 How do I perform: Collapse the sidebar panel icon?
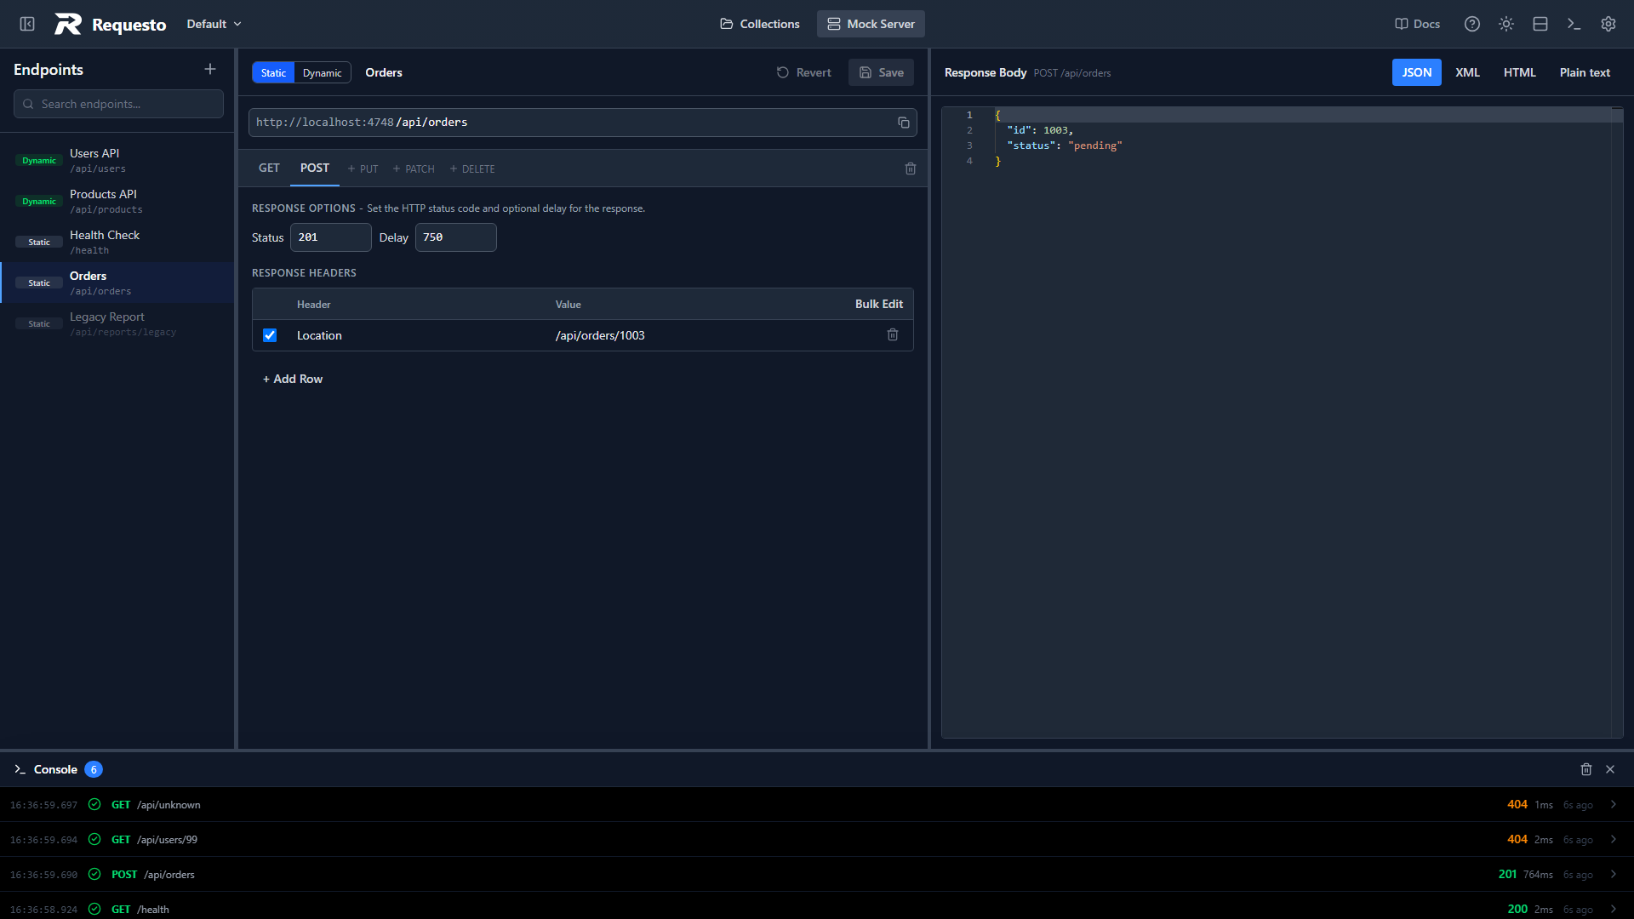[x=27, y=24]
